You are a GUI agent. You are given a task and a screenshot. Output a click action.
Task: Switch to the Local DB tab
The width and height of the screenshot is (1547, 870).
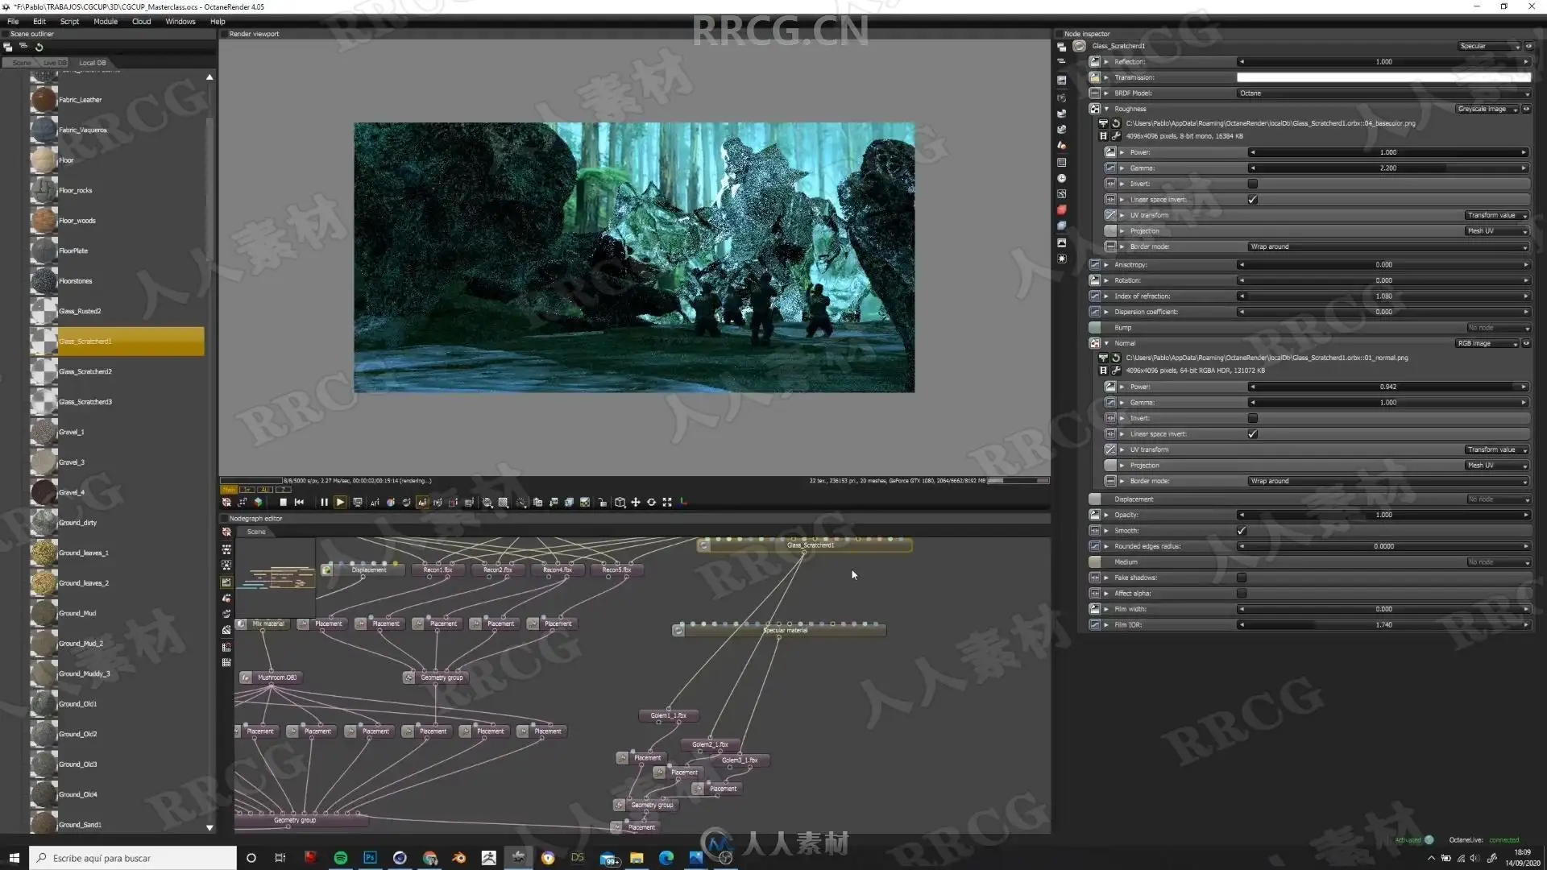point(92,63)
